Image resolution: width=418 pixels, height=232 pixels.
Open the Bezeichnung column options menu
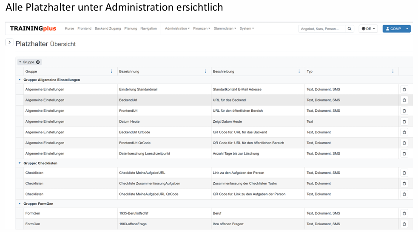tap(205, 71)
